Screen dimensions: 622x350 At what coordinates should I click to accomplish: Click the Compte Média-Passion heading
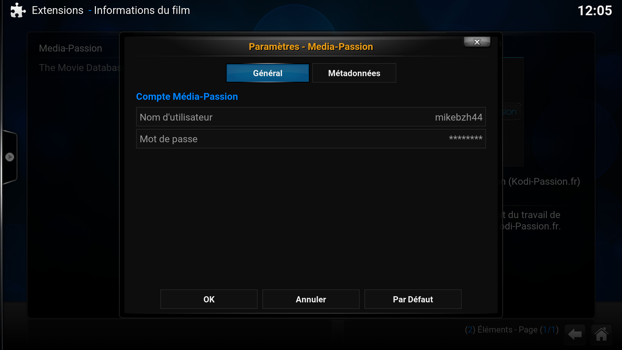coord(187,97)
